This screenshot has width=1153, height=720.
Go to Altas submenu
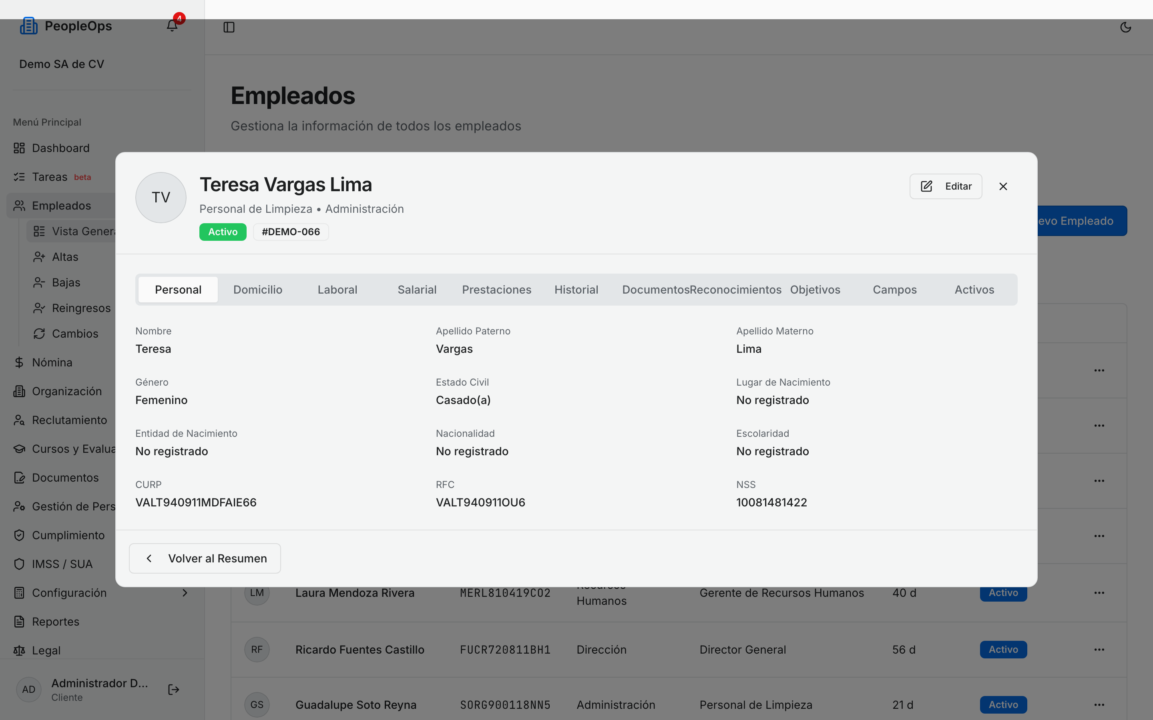65,257
